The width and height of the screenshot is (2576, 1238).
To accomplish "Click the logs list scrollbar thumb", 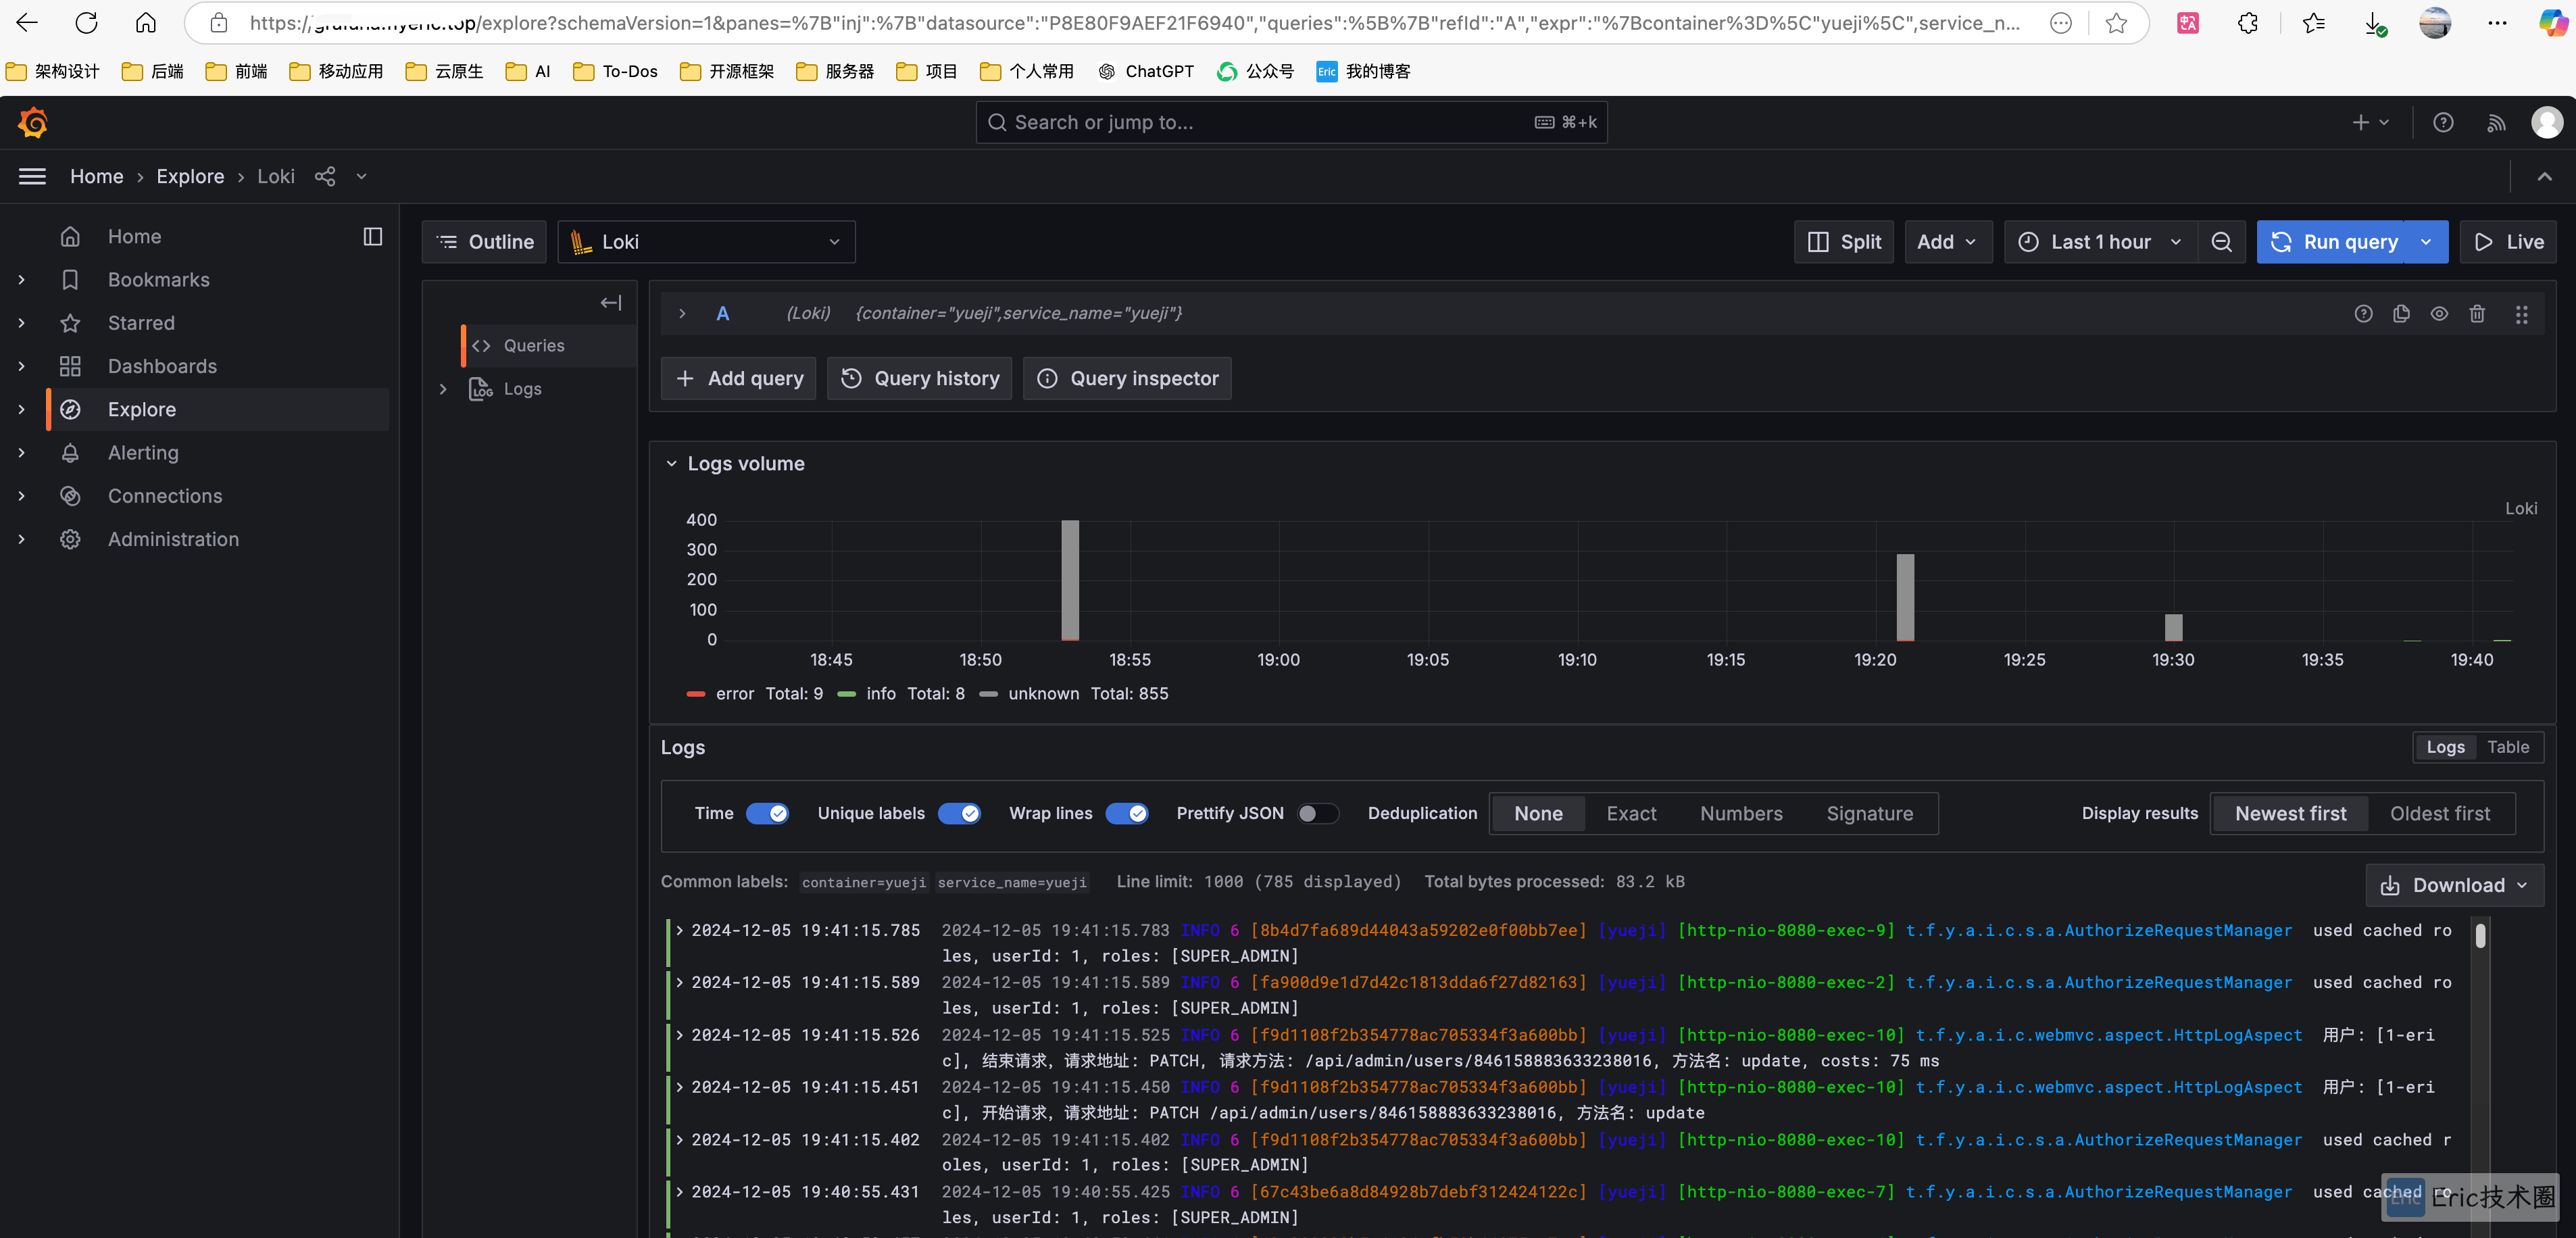I will click(2480, 935).
